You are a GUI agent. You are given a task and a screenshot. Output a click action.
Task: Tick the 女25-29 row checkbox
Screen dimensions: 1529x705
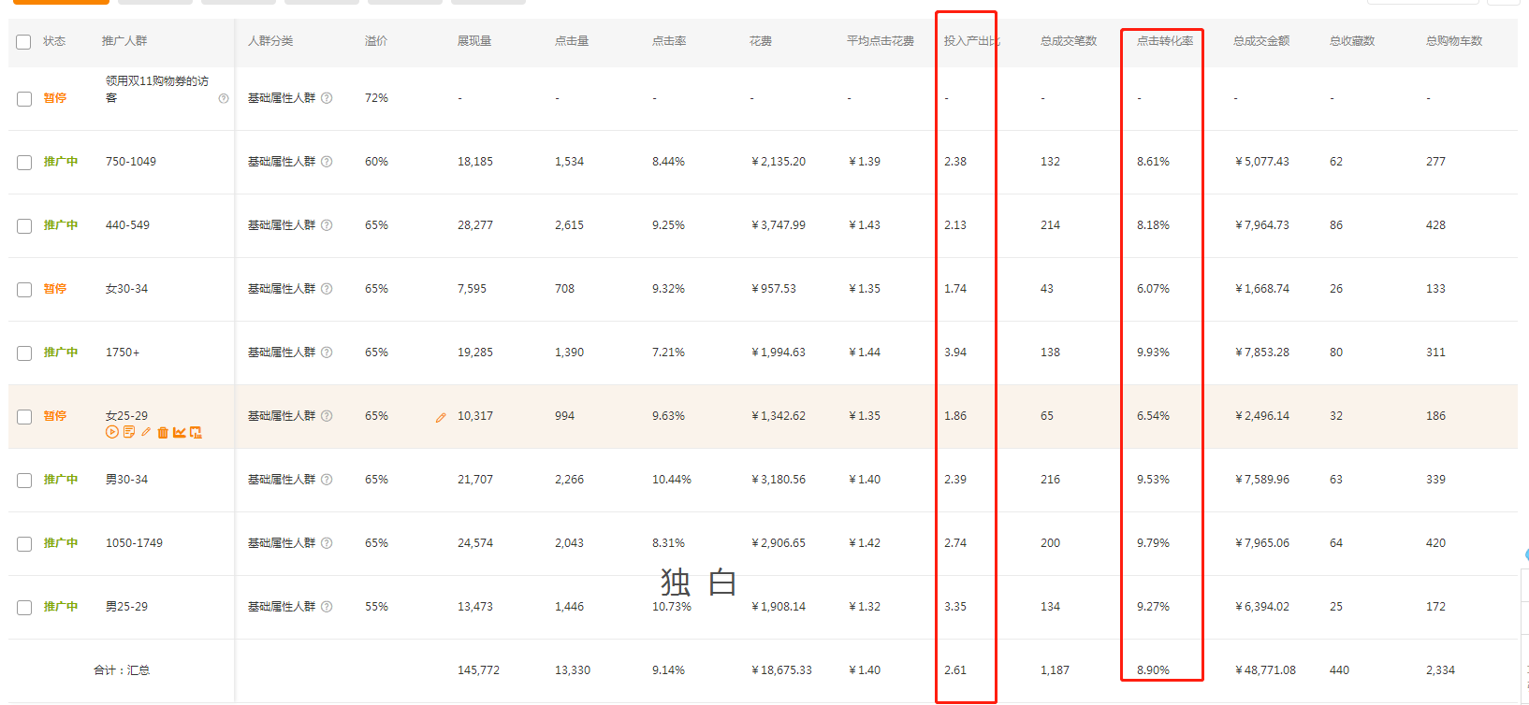pyautogui.click(x=24, y=417)
